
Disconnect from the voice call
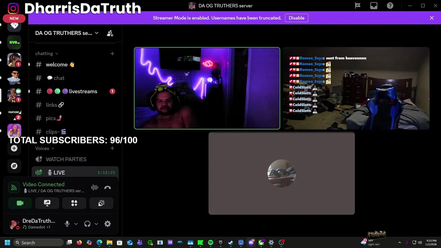(x=107, y=187)
